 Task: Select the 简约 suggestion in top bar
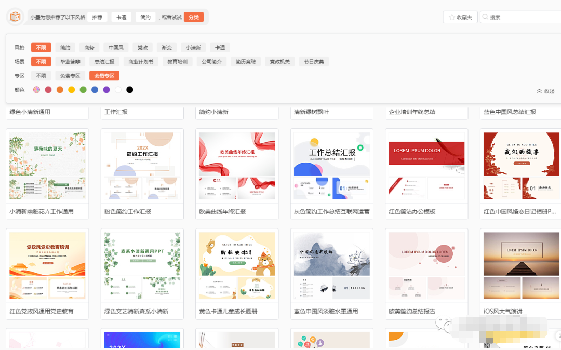pos(145,17)
